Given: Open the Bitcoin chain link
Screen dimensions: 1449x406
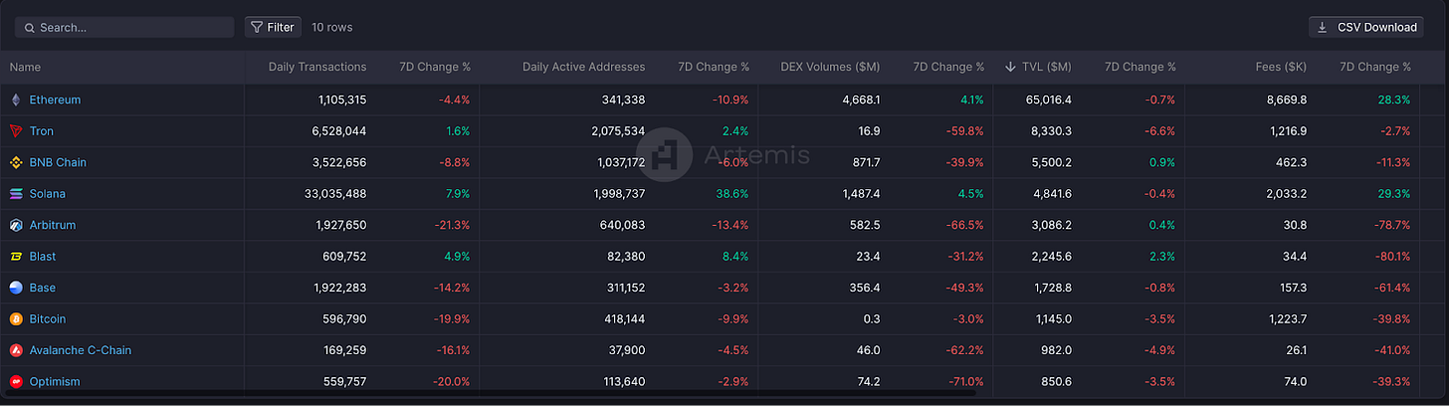Looking at the screenshot, I should tap(47, 319).
